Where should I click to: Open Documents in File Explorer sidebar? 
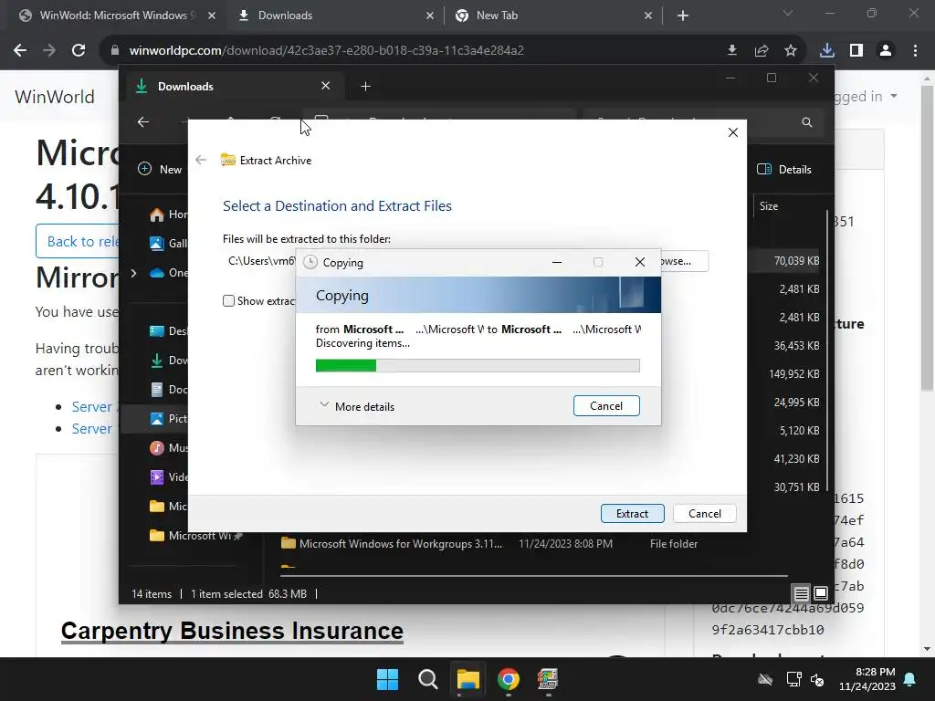click(x=168, y=389)
